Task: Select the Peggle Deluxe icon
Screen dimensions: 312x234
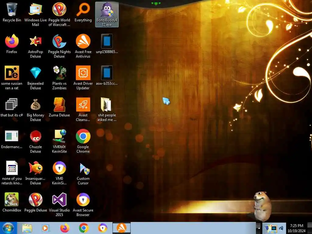Action: 35,202
